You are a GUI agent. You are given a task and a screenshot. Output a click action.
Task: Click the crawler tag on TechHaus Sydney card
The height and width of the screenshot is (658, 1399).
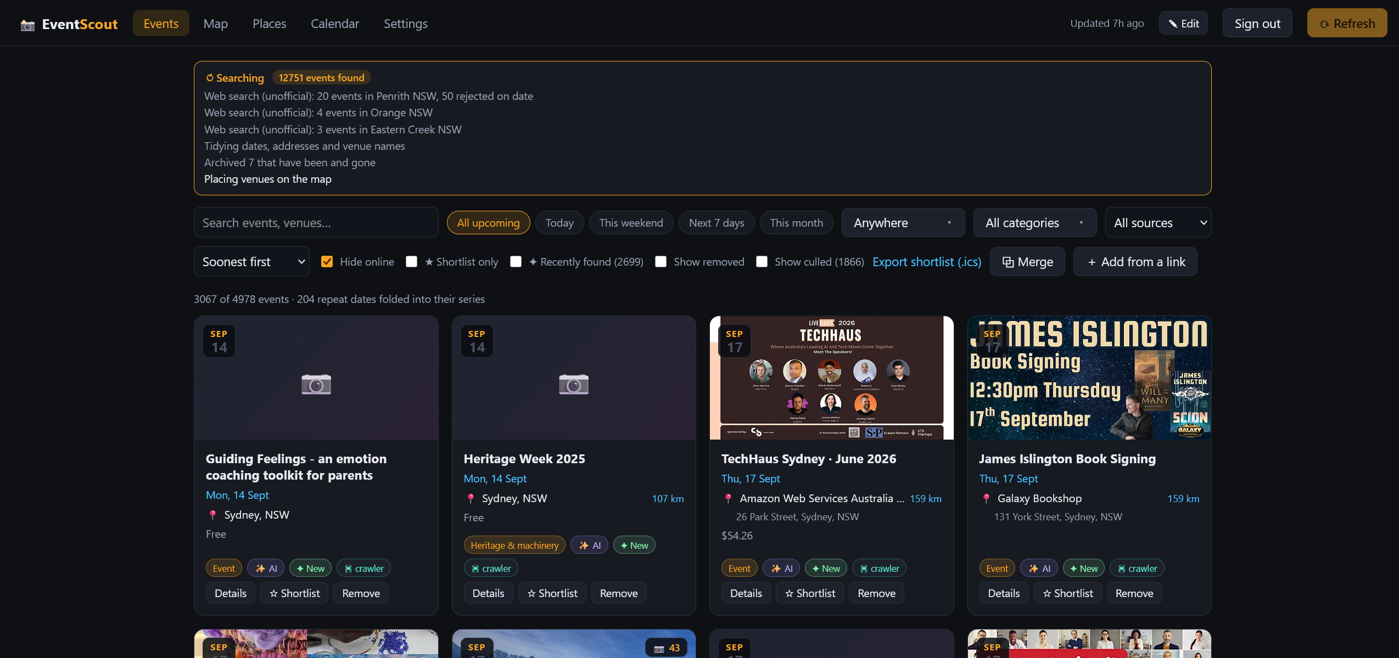coord(879,569)
